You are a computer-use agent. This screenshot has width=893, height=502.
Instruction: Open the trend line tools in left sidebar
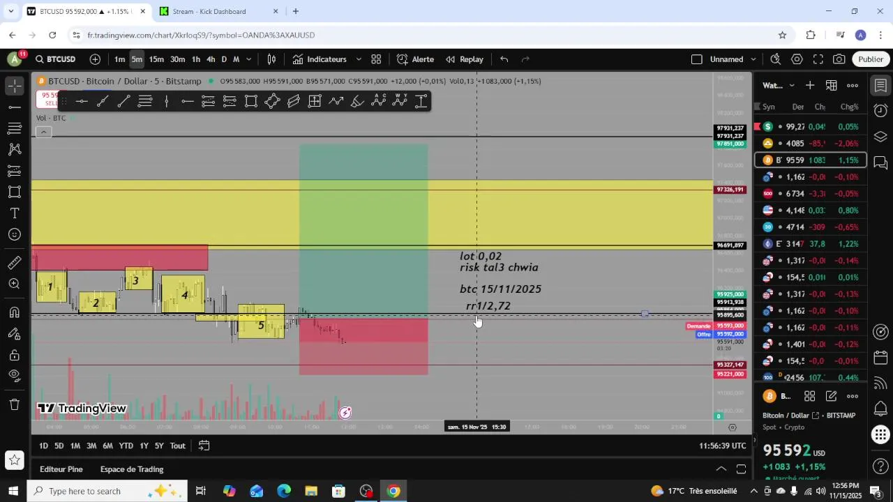15,107
